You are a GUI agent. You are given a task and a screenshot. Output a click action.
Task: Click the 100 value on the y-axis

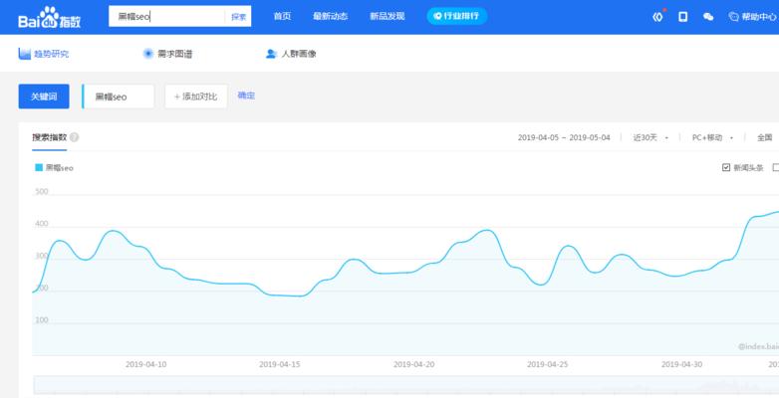(x=42, y=320)
